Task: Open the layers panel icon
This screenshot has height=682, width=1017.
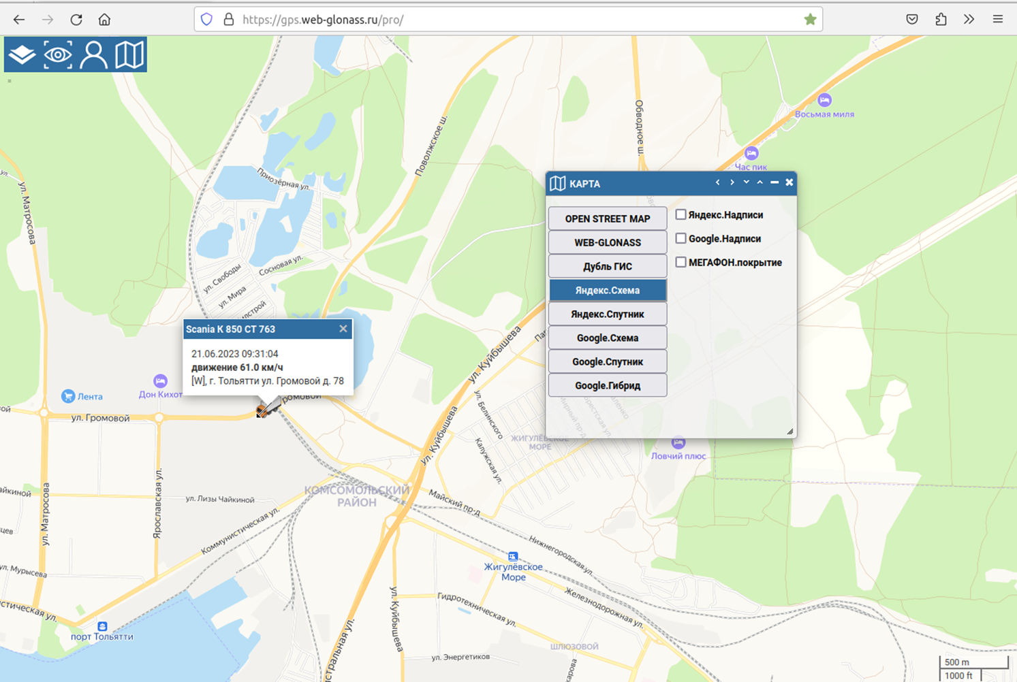Action: pyautogui.click(x=22, y=55)
